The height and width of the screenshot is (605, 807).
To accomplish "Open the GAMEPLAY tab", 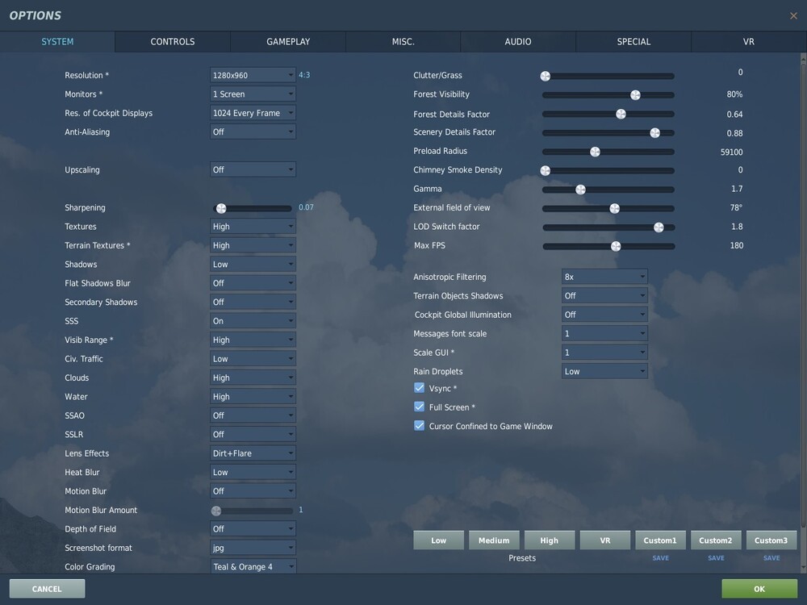I will pyautogui.click(x=288, y=42).
